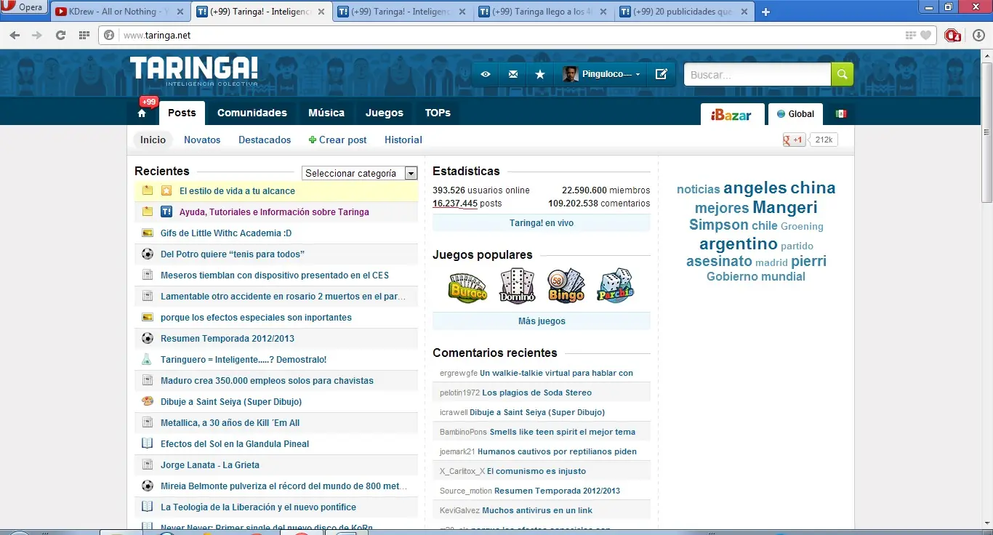Launch the Buraco card game

(x=467, y=285)
